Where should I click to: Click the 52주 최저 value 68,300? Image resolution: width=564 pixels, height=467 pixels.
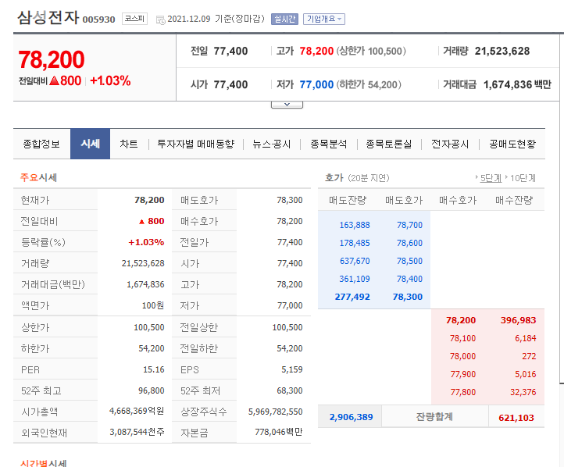tap(290, 390)
